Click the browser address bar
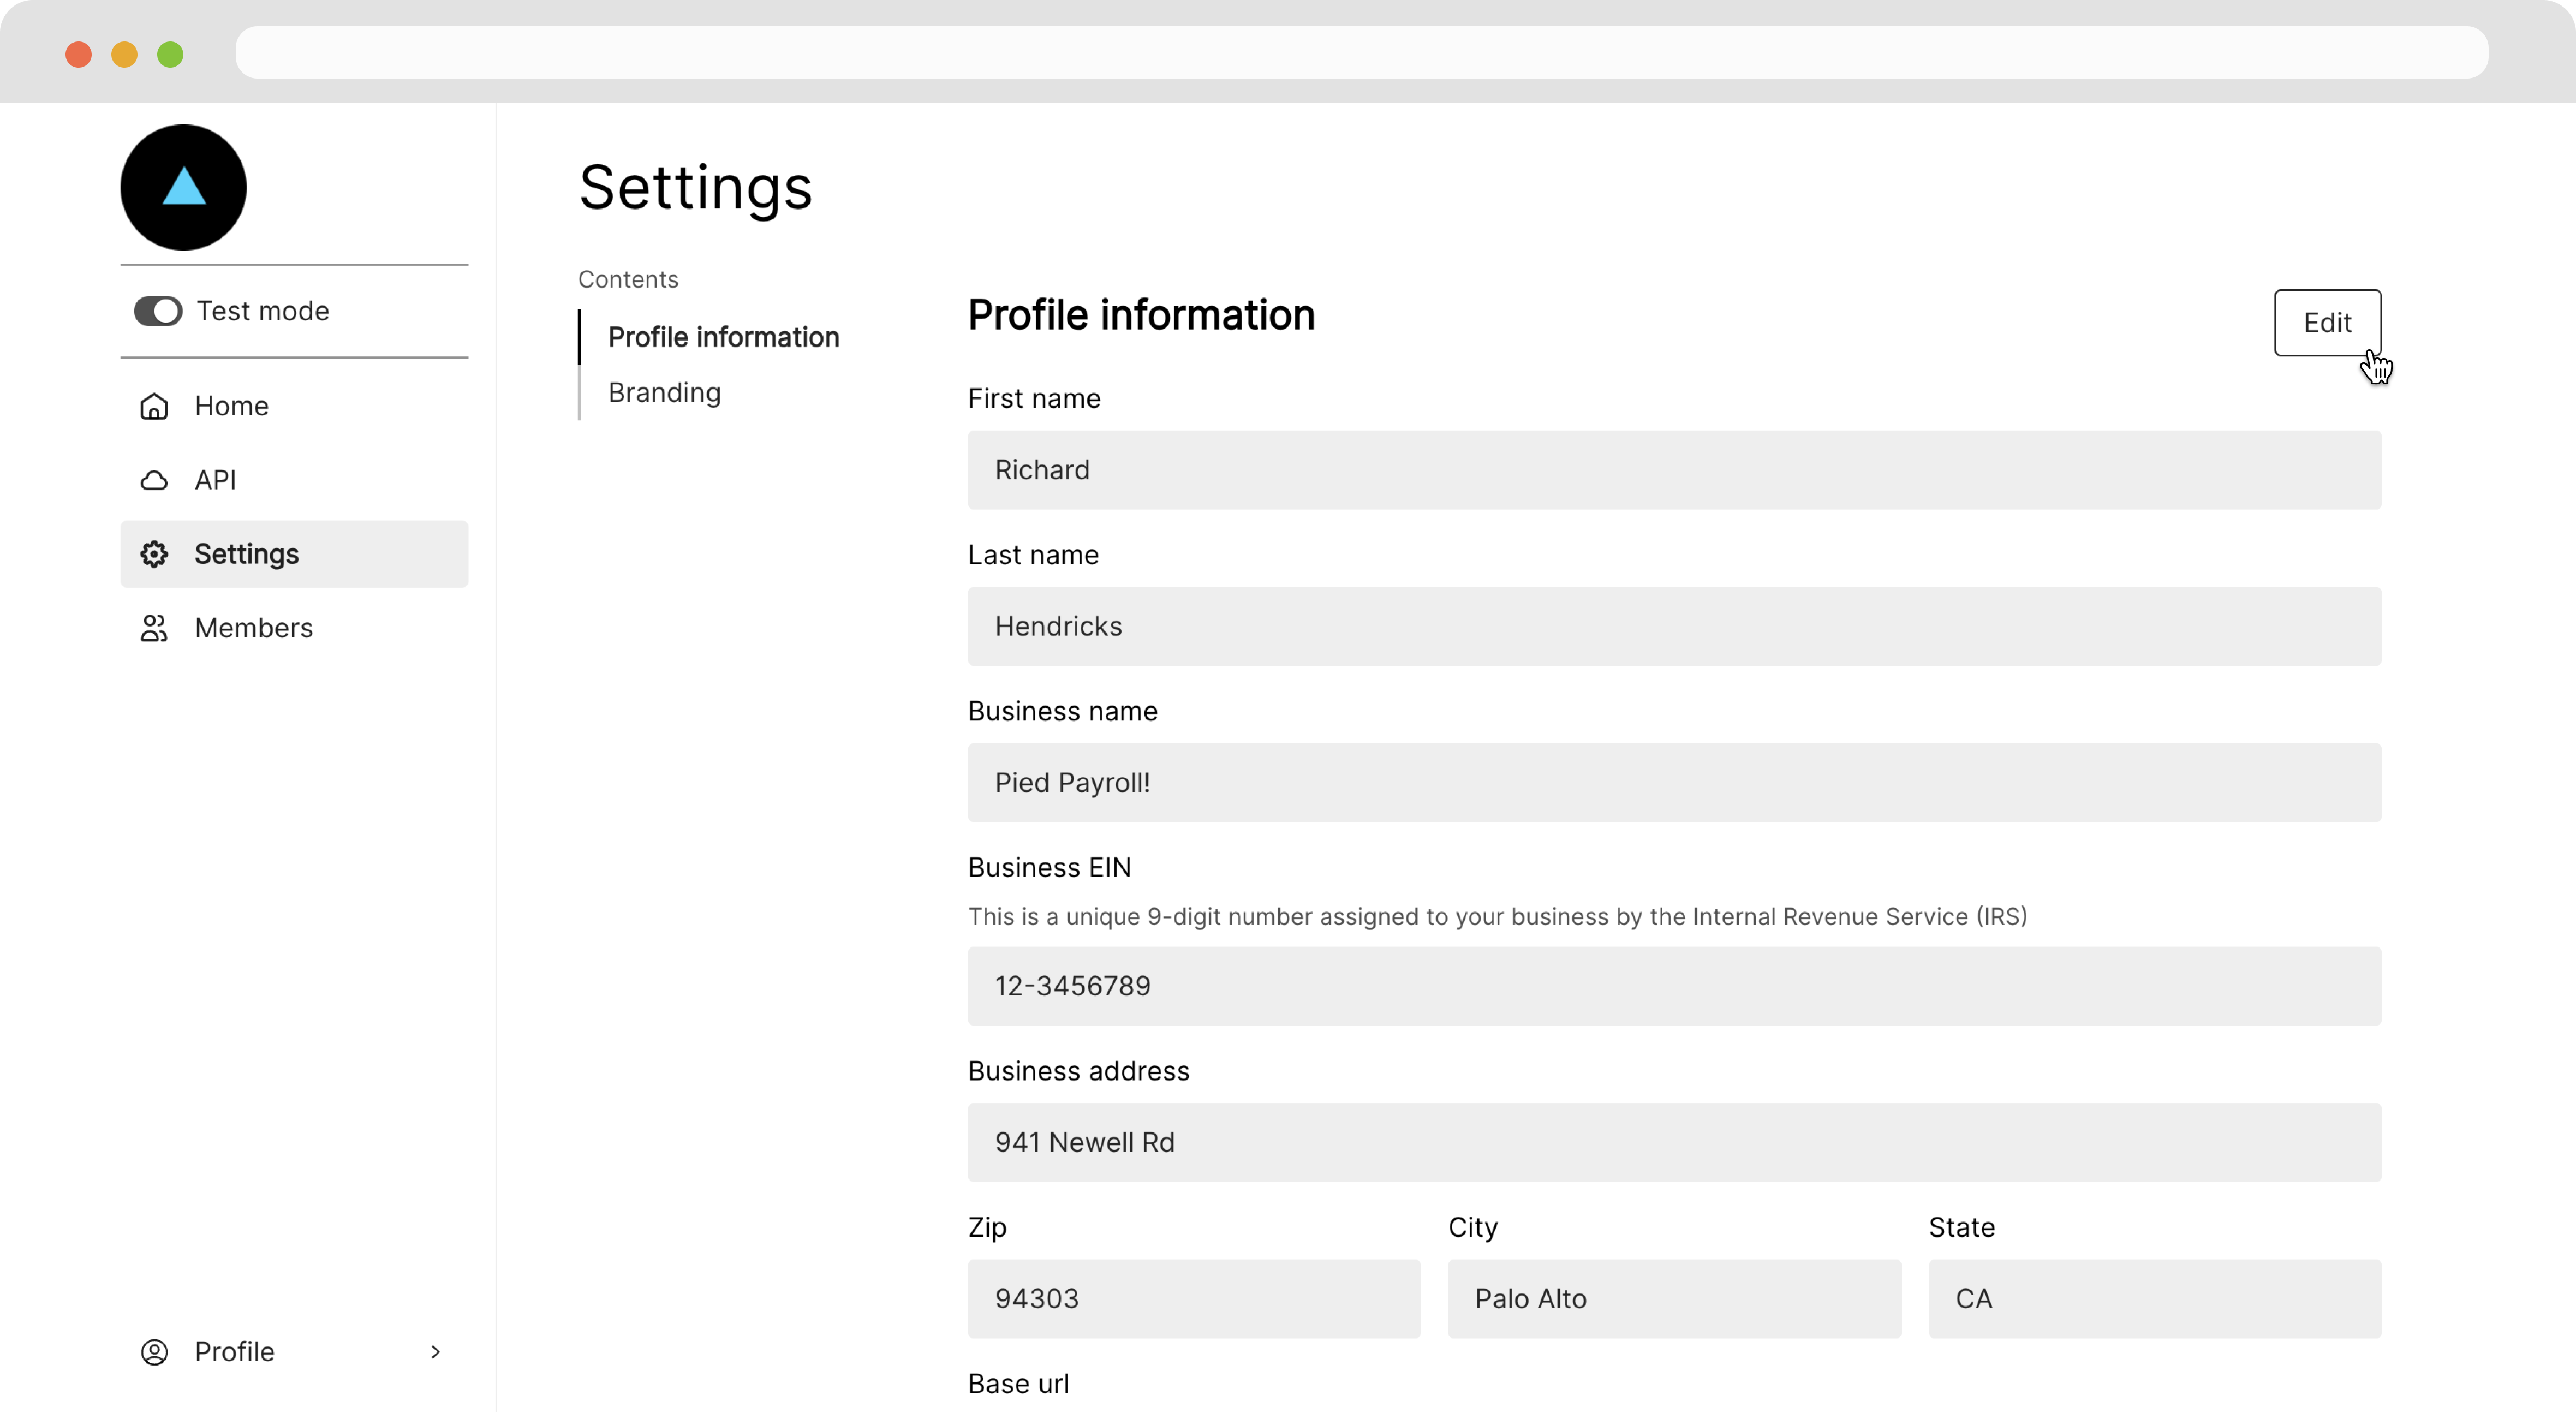This screenshot has height=1413, width=2576. coord(1361,52)
